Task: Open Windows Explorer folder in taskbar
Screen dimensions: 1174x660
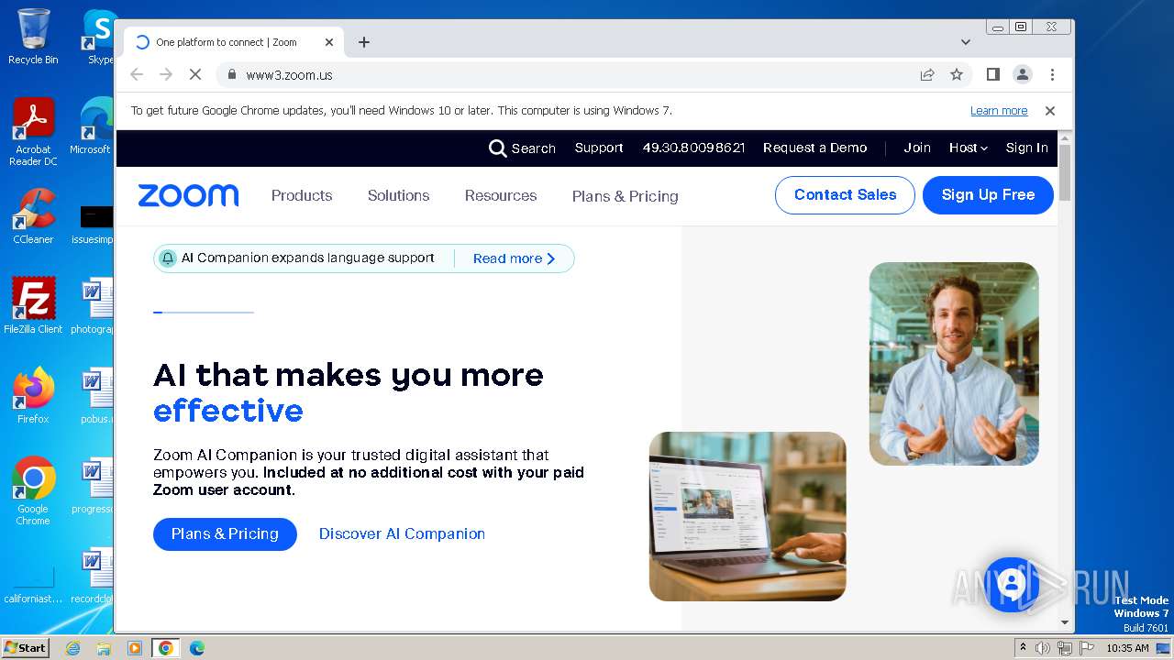Action: pyautogui.click(x=104, y=648)
